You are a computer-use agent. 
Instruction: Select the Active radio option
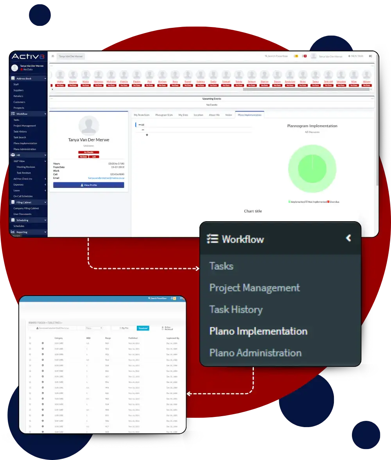pos(162,327)
